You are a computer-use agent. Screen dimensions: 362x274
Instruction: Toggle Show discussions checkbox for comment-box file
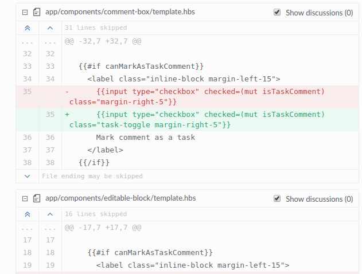(x=278, y=12)
